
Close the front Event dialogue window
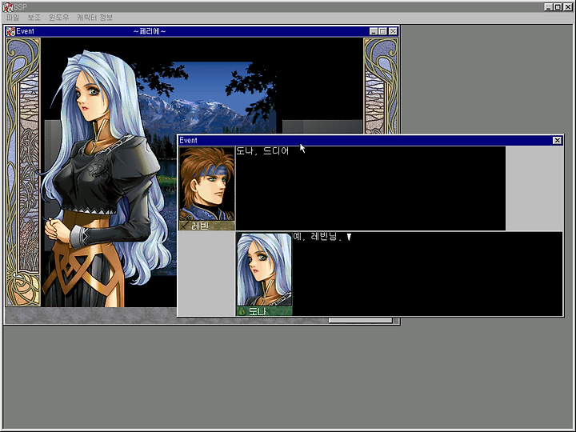[x=557, y=140]
